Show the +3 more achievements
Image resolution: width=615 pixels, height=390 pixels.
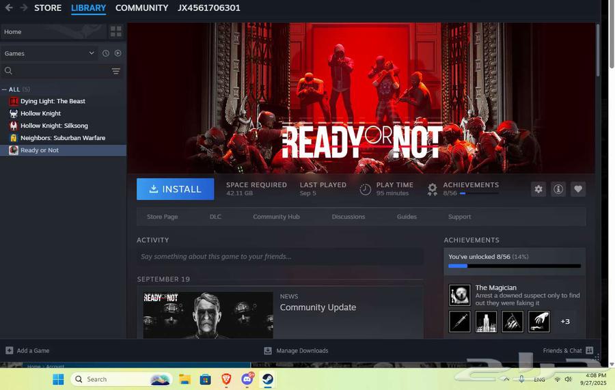pos(565,322)
